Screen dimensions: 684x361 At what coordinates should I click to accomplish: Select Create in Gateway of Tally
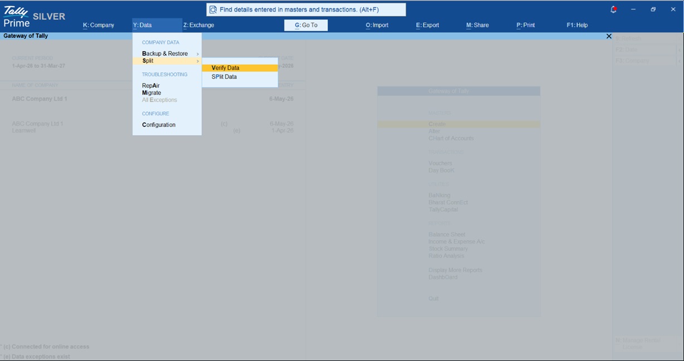(458, 124)
